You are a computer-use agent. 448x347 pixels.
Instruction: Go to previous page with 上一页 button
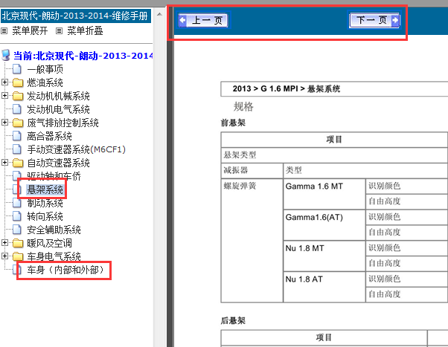tap(203, 20)
